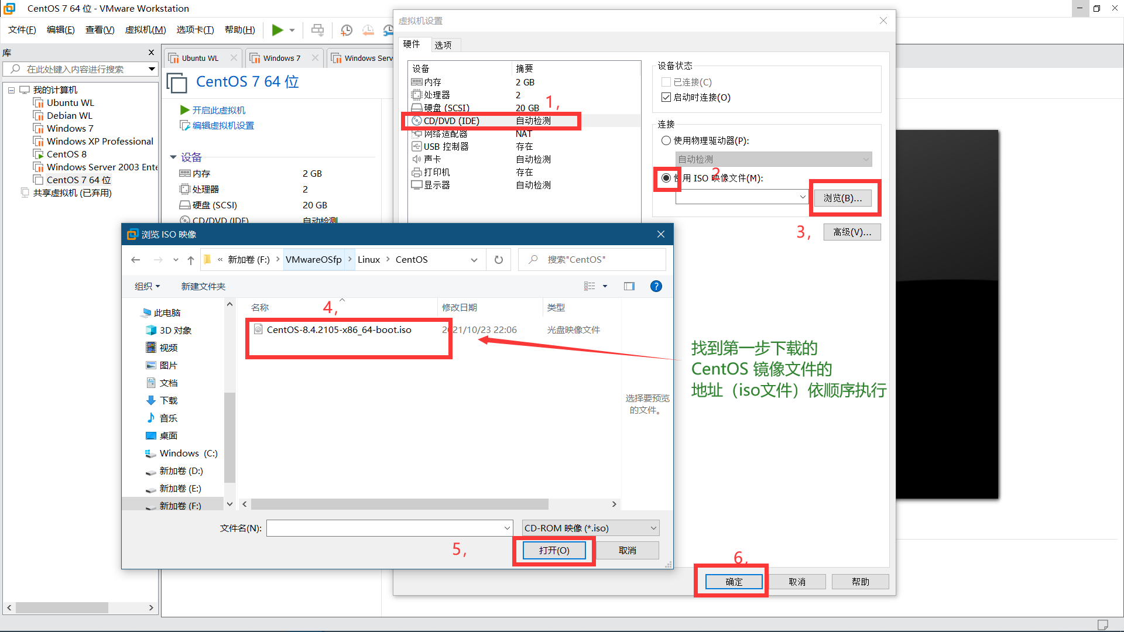Expand the address bar path history dropdown
Screen dimensions: 1124x632
pyautogui.click(x=474, y=260)
